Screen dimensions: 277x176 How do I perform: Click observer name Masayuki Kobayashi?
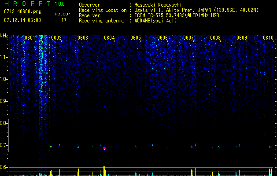coord(158,5)
